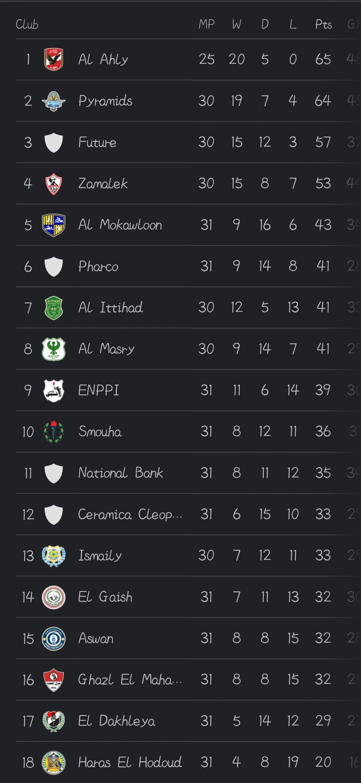Click the Club column header
Image resolution: width=361 pixels, height=783 pixels.
pos(27,24)
